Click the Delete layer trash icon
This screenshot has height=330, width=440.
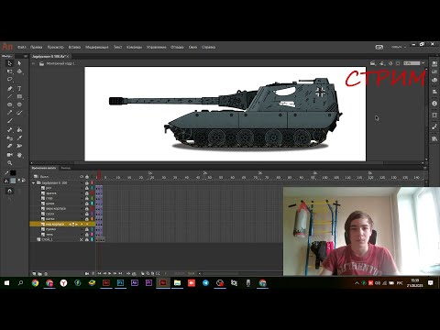pyautogui.click(x=46, y=274)
